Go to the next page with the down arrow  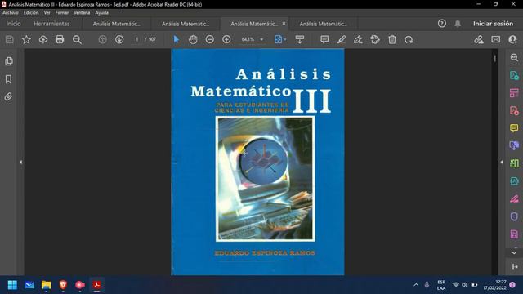pyautogui.click(x=119, y=39)
